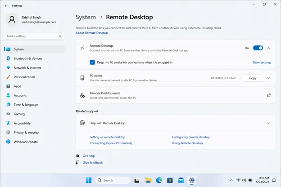Image resolution: width=281 pixels, height=187 pixels.
Task: Click the Network & internet wifi icon
Action: coord(8,67)
